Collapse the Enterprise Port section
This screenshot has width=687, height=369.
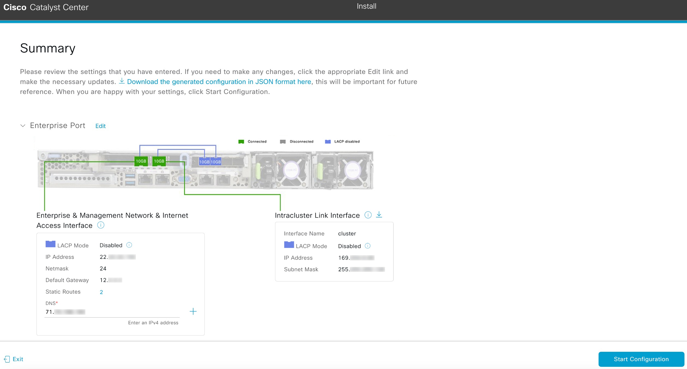coord(23,126)
